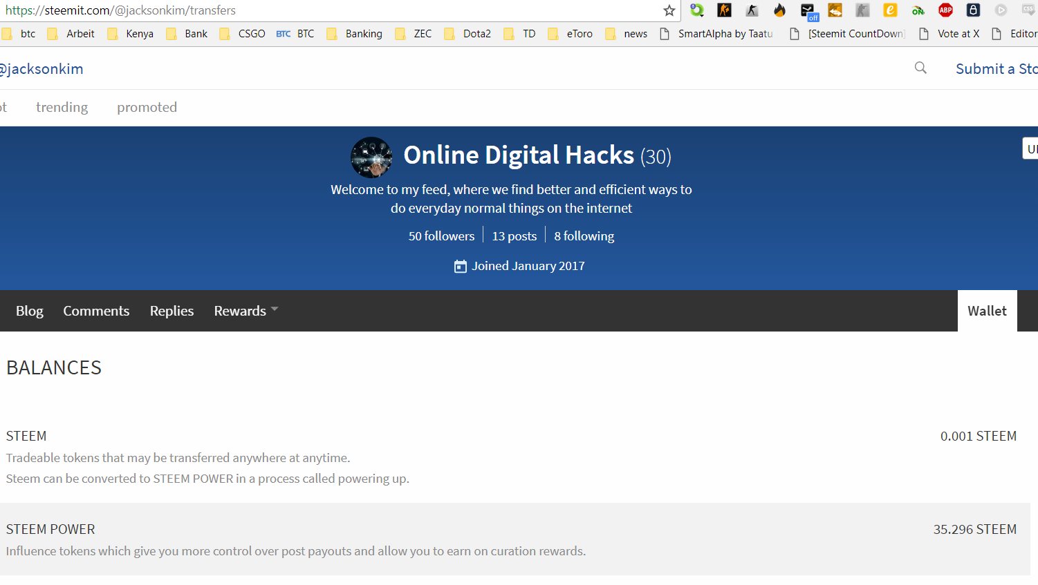Open the ZEC bookmark folder
Viewport: 1038px width, 585px height.
point(413,34)
